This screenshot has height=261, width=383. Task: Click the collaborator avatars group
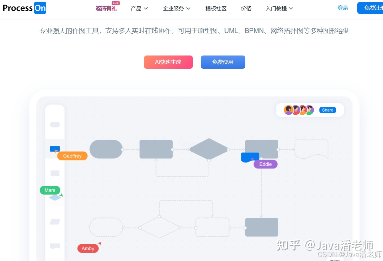299,110
